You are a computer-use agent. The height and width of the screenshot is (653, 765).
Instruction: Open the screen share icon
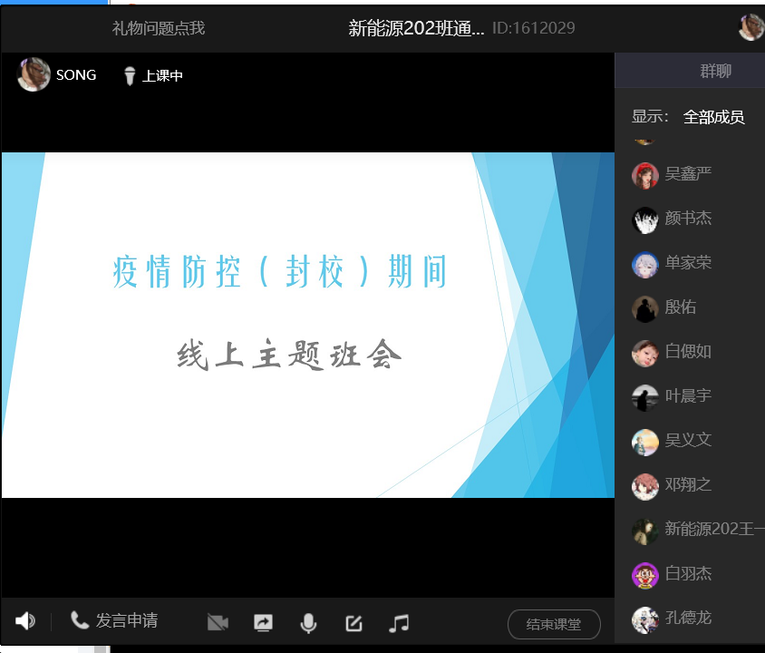[x=263, y=622]
